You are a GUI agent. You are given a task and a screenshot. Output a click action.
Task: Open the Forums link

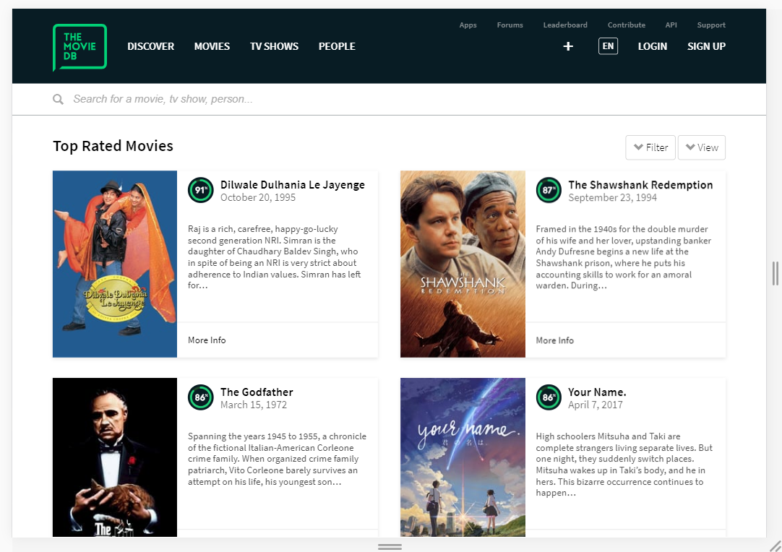tap(510, 25)
